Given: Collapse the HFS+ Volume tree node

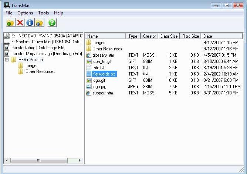Looking at the screenshot, I should point(7,60).
